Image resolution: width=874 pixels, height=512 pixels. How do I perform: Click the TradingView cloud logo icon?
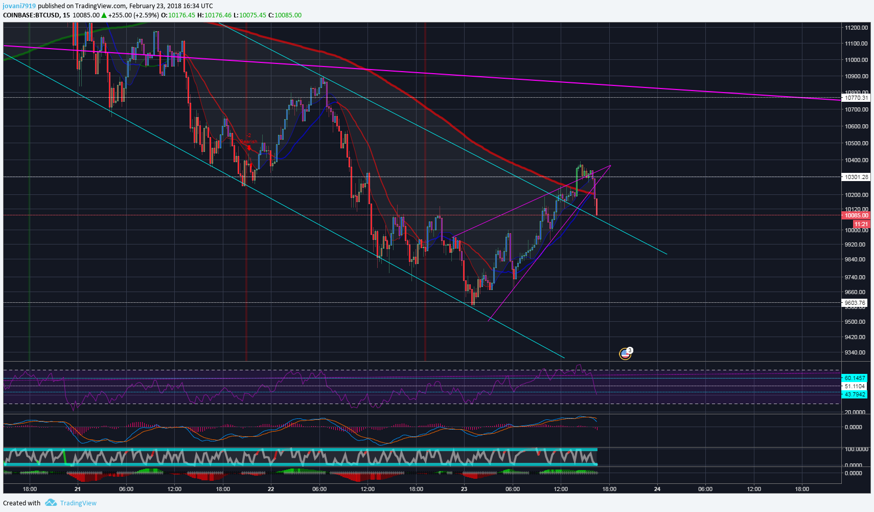pyautogui.click(x=51, y=503)
